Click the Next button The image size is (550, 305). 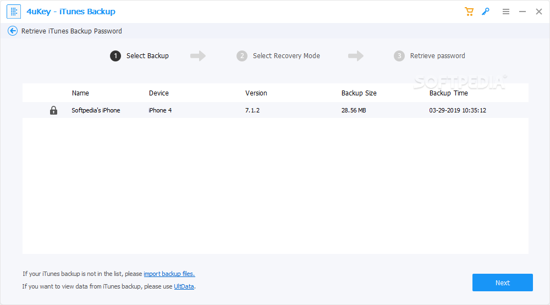point(502,283)
